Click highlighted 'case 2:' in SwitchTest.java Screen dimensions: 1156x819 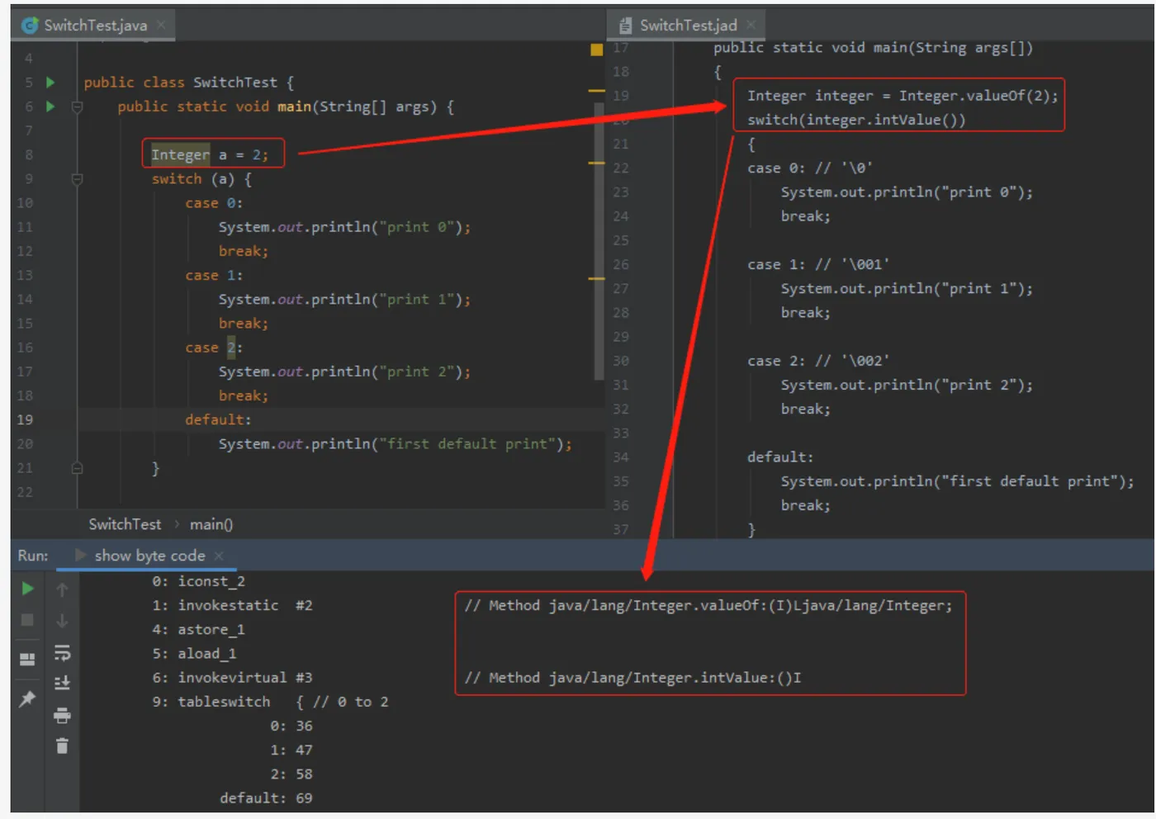(x=214, y=348)
